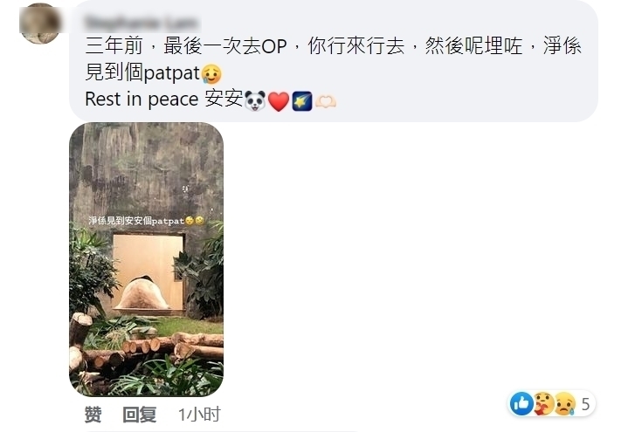The width and height of the screenshot is (642, 432).
Task: Click the panda face emoji
Action: (255, 100)
